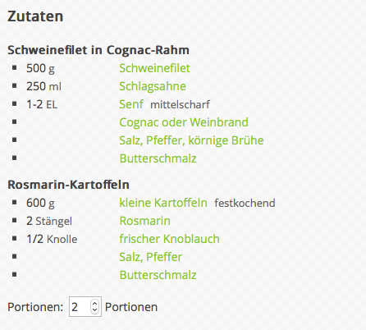Open Butterschmalz link under Rosmarin-Kartoffeln

pyautogui.click(x=158, y=275)
